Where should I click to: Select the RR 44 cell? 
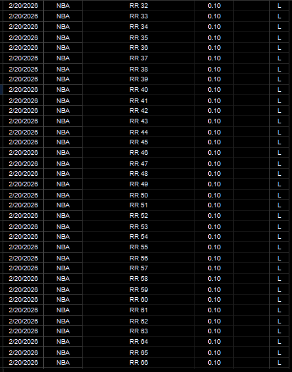(x=139, y=133)
